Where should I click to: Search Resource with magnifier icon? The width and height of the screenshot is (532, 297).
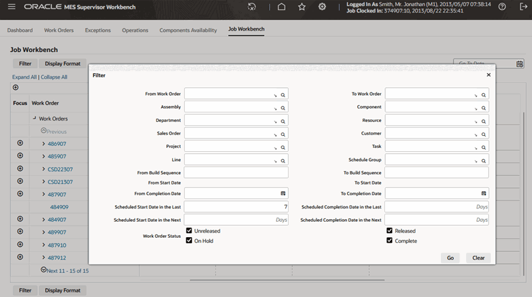tap(483, 121)
